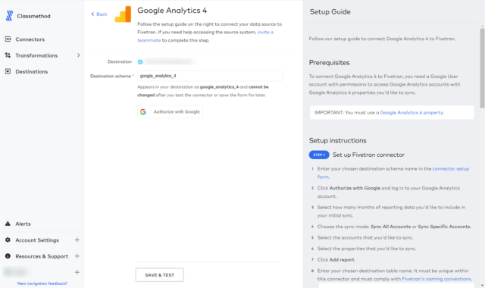Screen dimensions: 485x288
Task: Focus the Destination schema input field
Action: (210, 76)
